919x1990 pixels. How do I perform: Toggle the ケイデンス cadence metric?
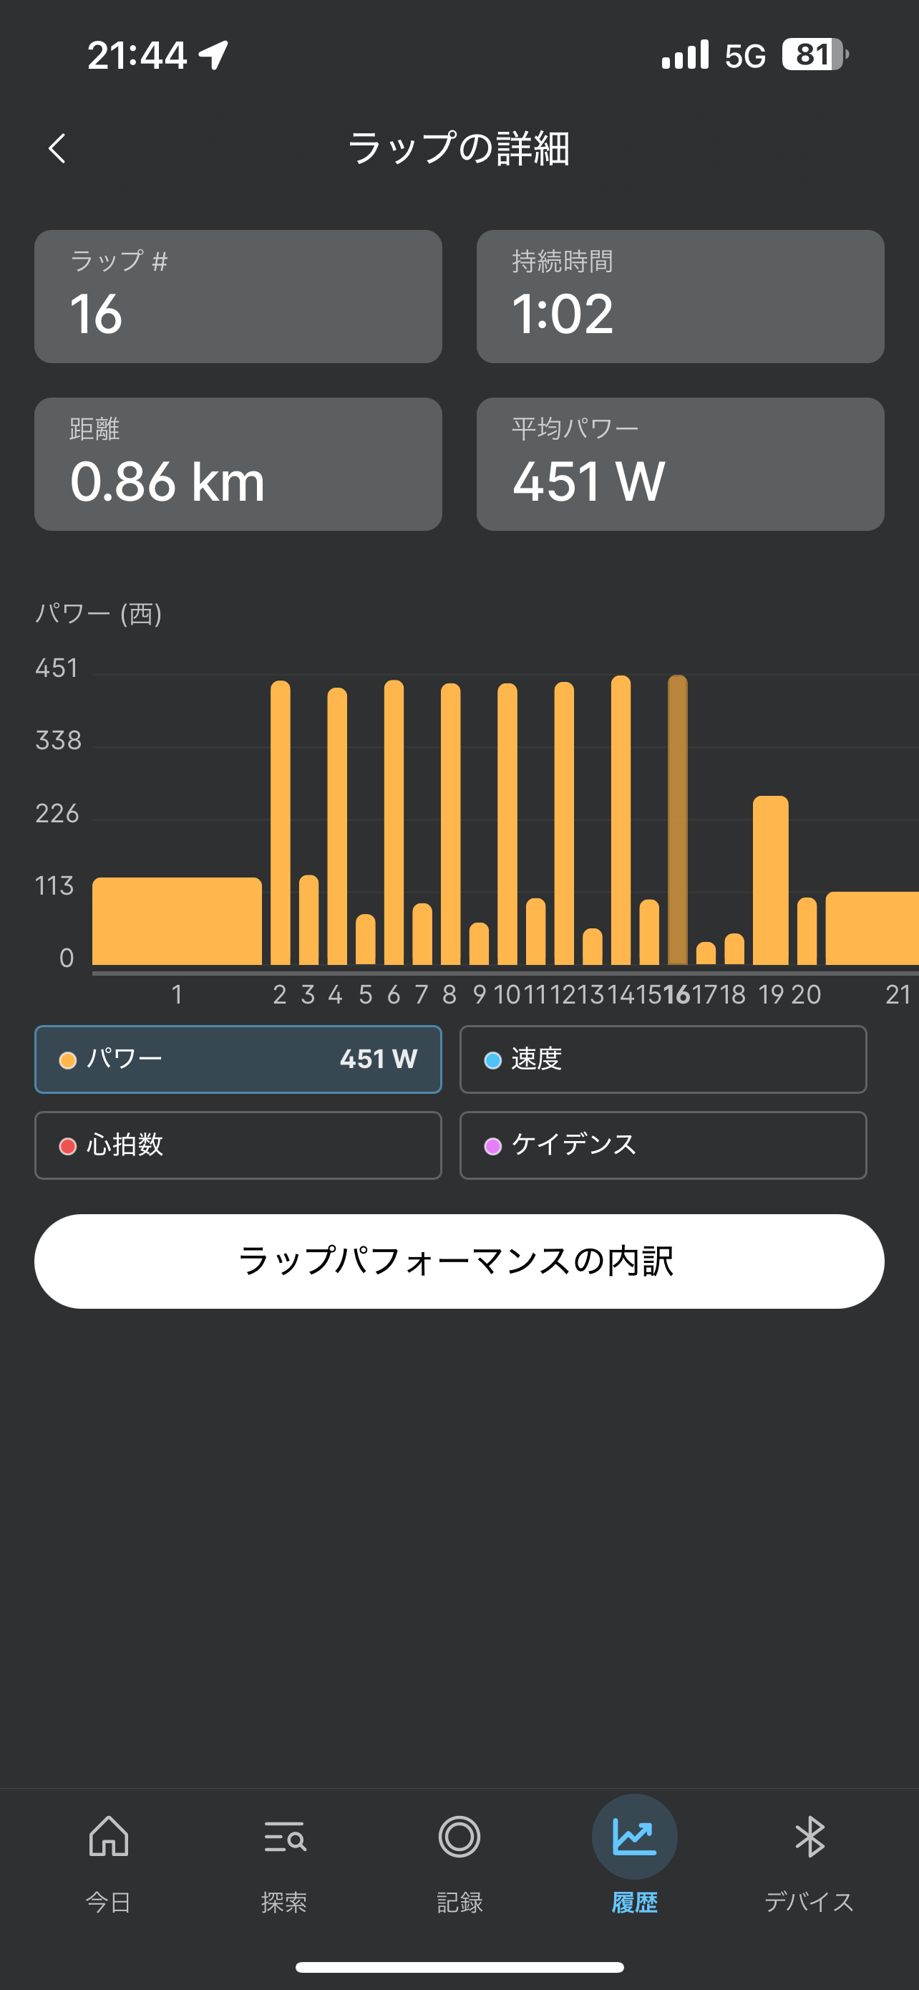[x=663, y=1145]
